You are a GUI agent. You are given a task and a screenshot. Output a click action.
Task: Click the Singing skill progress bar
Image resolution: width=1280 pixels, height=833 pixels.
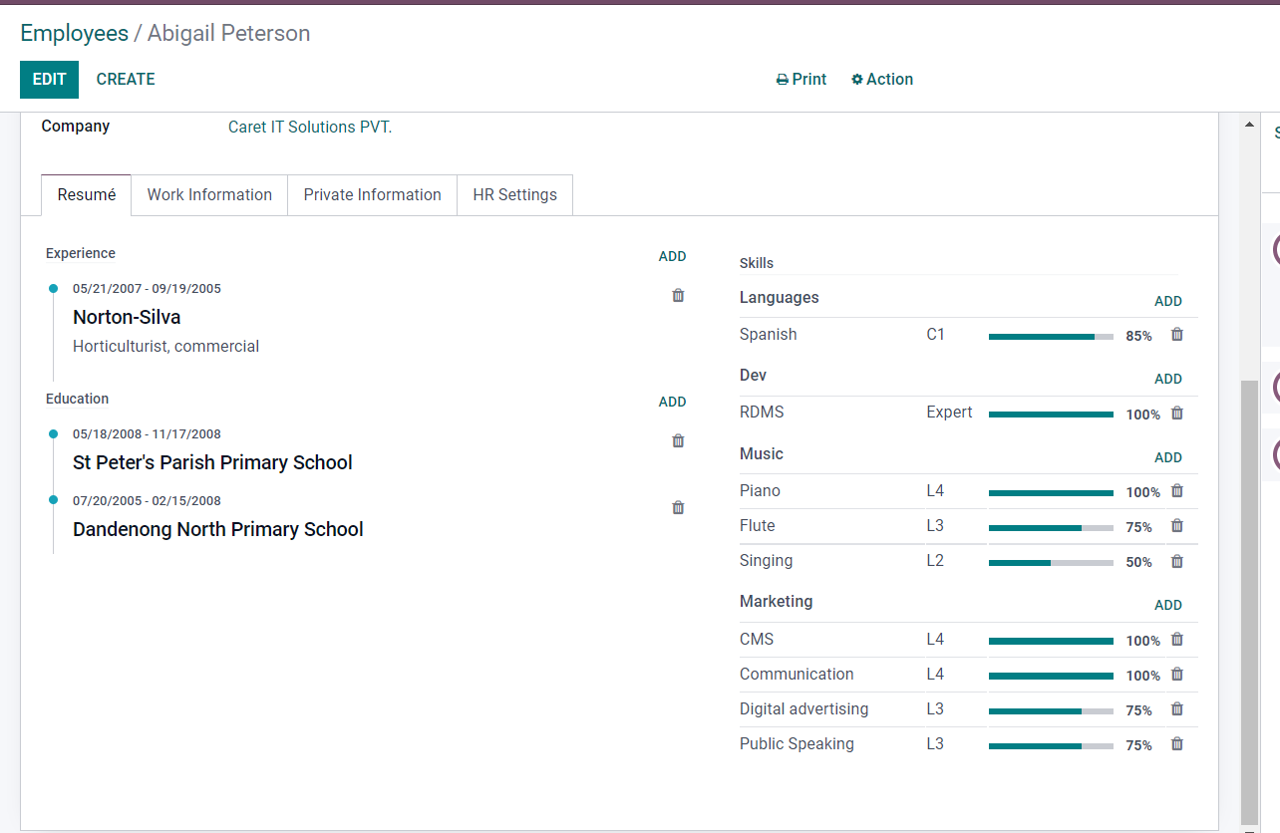[1051, 563]
